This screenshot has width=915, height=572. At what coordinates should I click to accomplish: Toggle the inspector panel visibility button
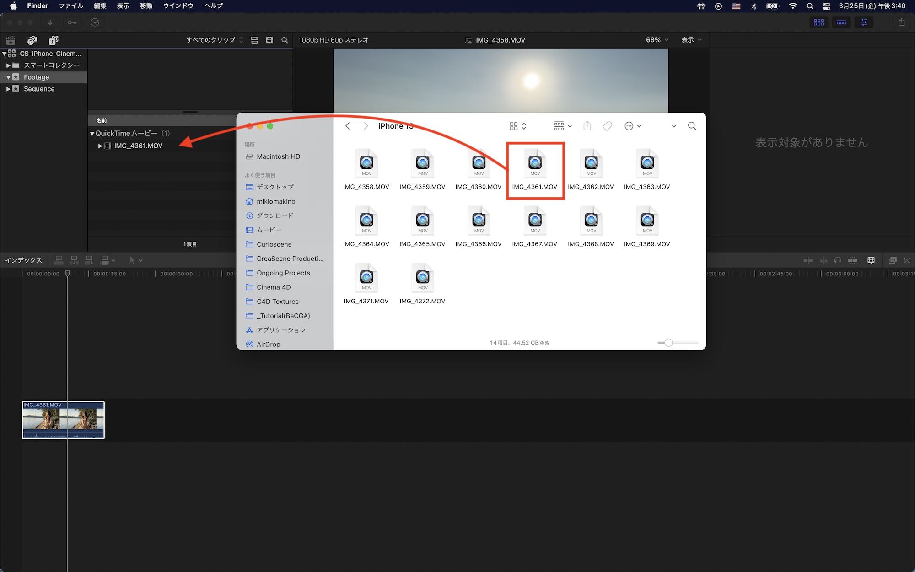[864, 22]
